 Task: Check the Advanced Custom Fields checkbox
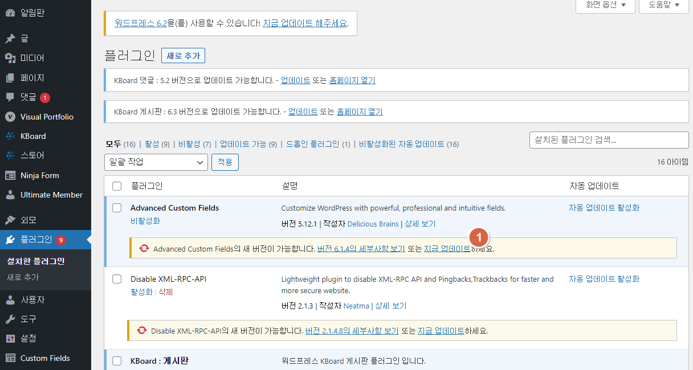click(117, 208)
